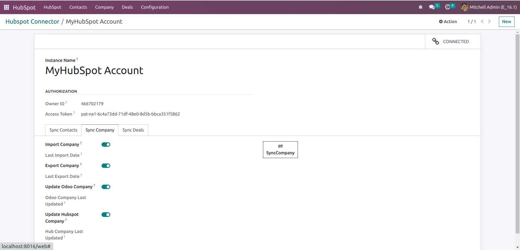The image size is (520, 250).
Task: Click the HubSpot app brand title
Action: pos(24,7)
